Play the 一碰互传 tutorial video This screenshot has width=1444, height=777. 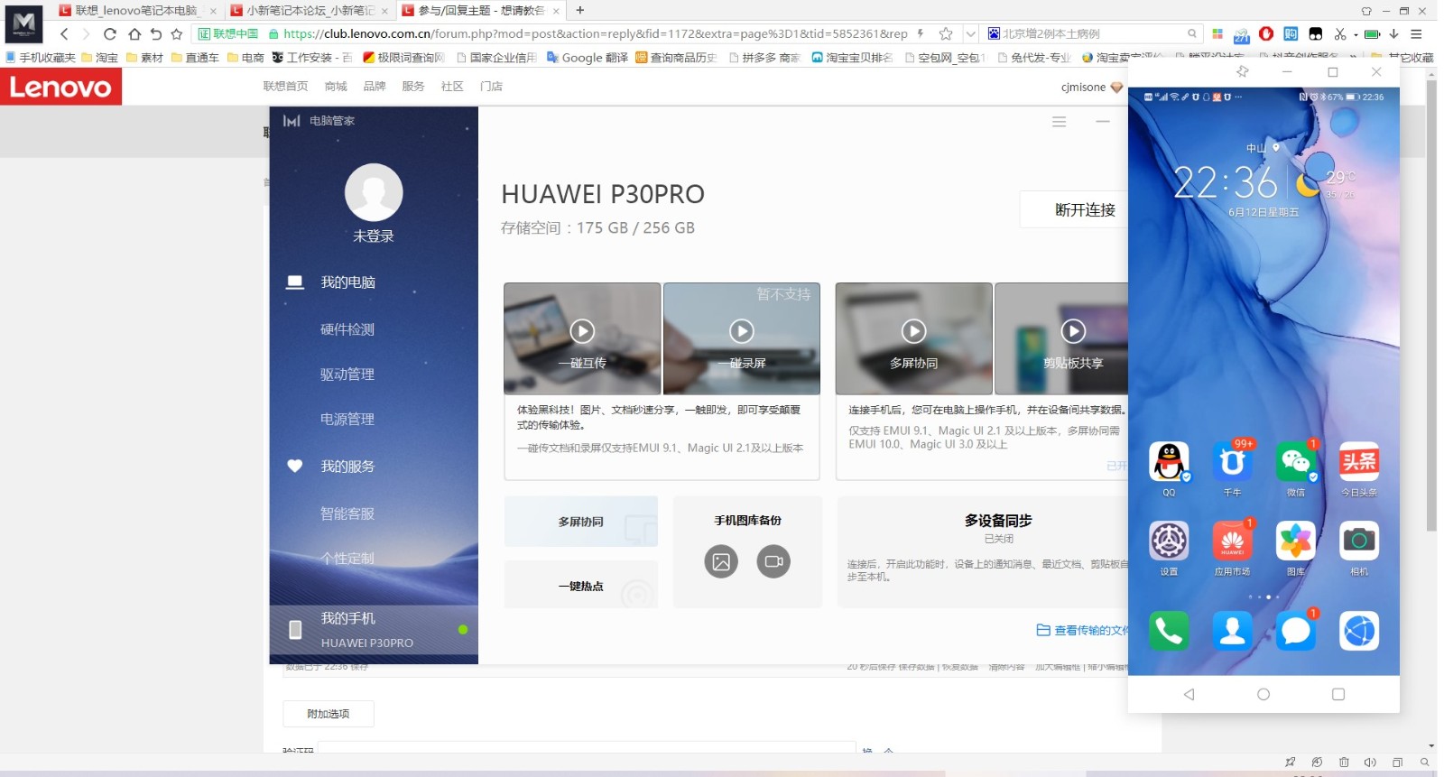click(582, 331)
